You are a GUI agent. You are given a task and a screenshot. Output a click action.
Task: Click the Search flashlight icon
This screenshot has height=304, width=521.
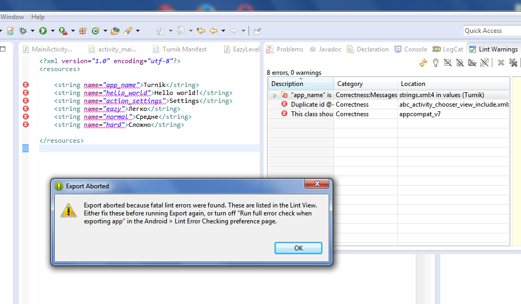point(128,31)
